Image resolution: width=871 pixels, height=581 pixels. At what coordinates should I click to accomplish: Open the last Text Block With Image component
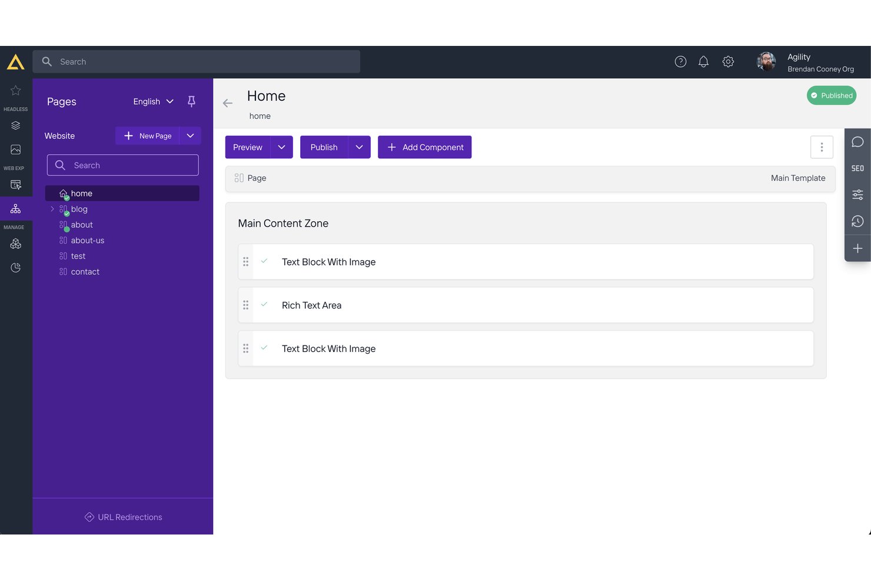pos(526,348)
